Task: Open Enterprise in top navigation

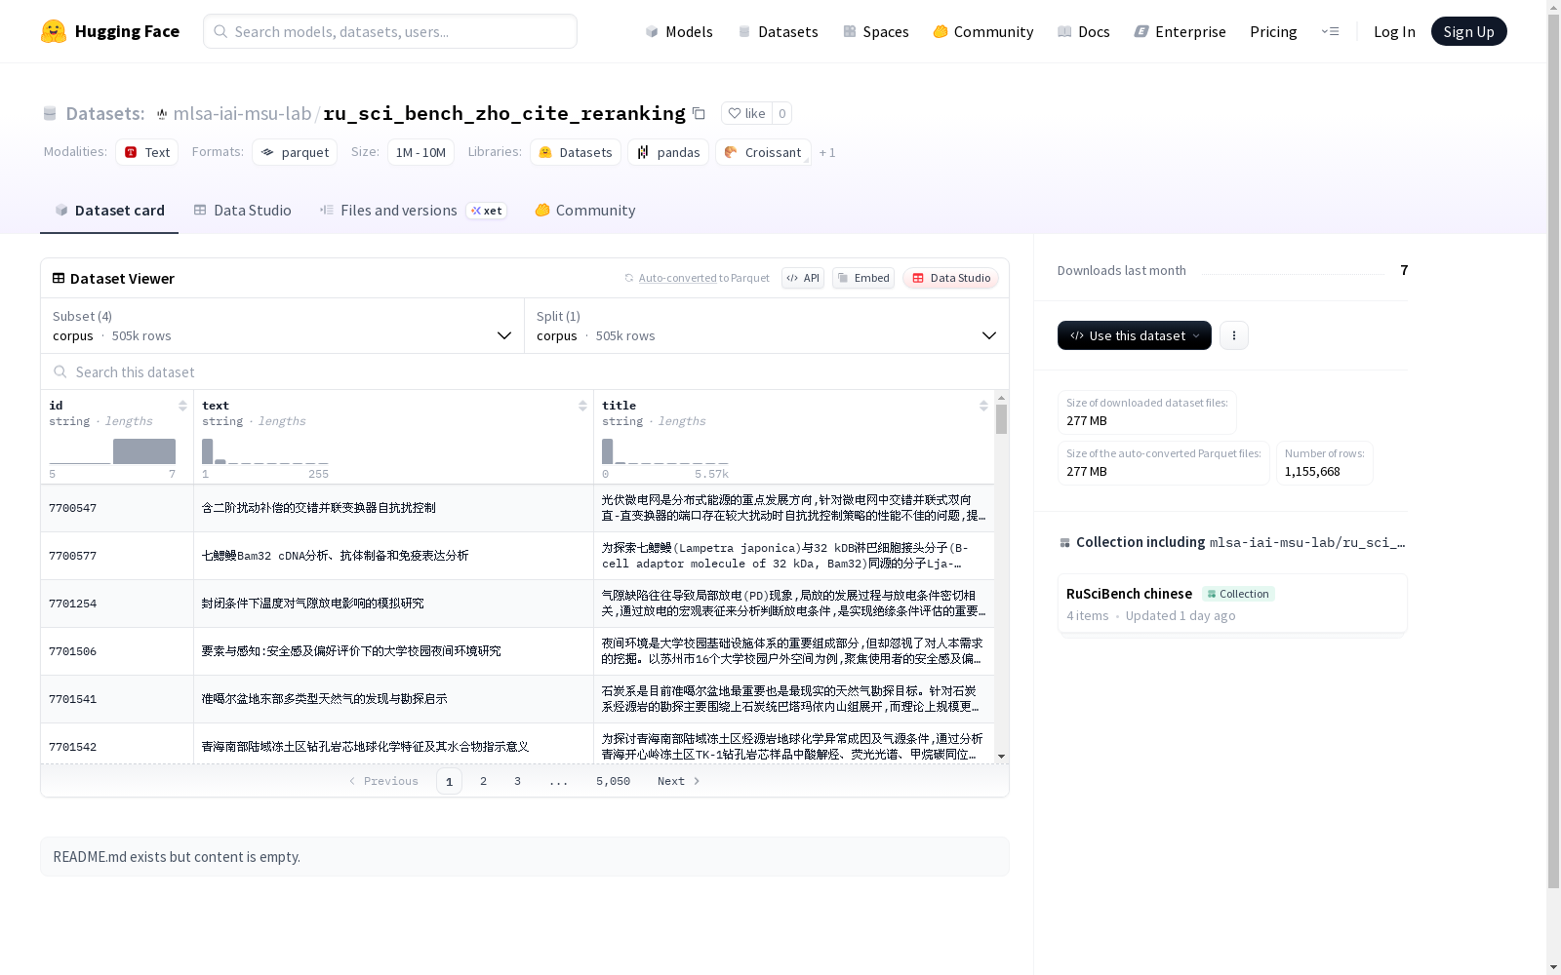Action: point(1181,31)
